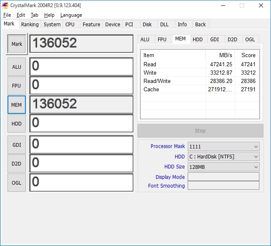Open the File menu

[7, 15]
